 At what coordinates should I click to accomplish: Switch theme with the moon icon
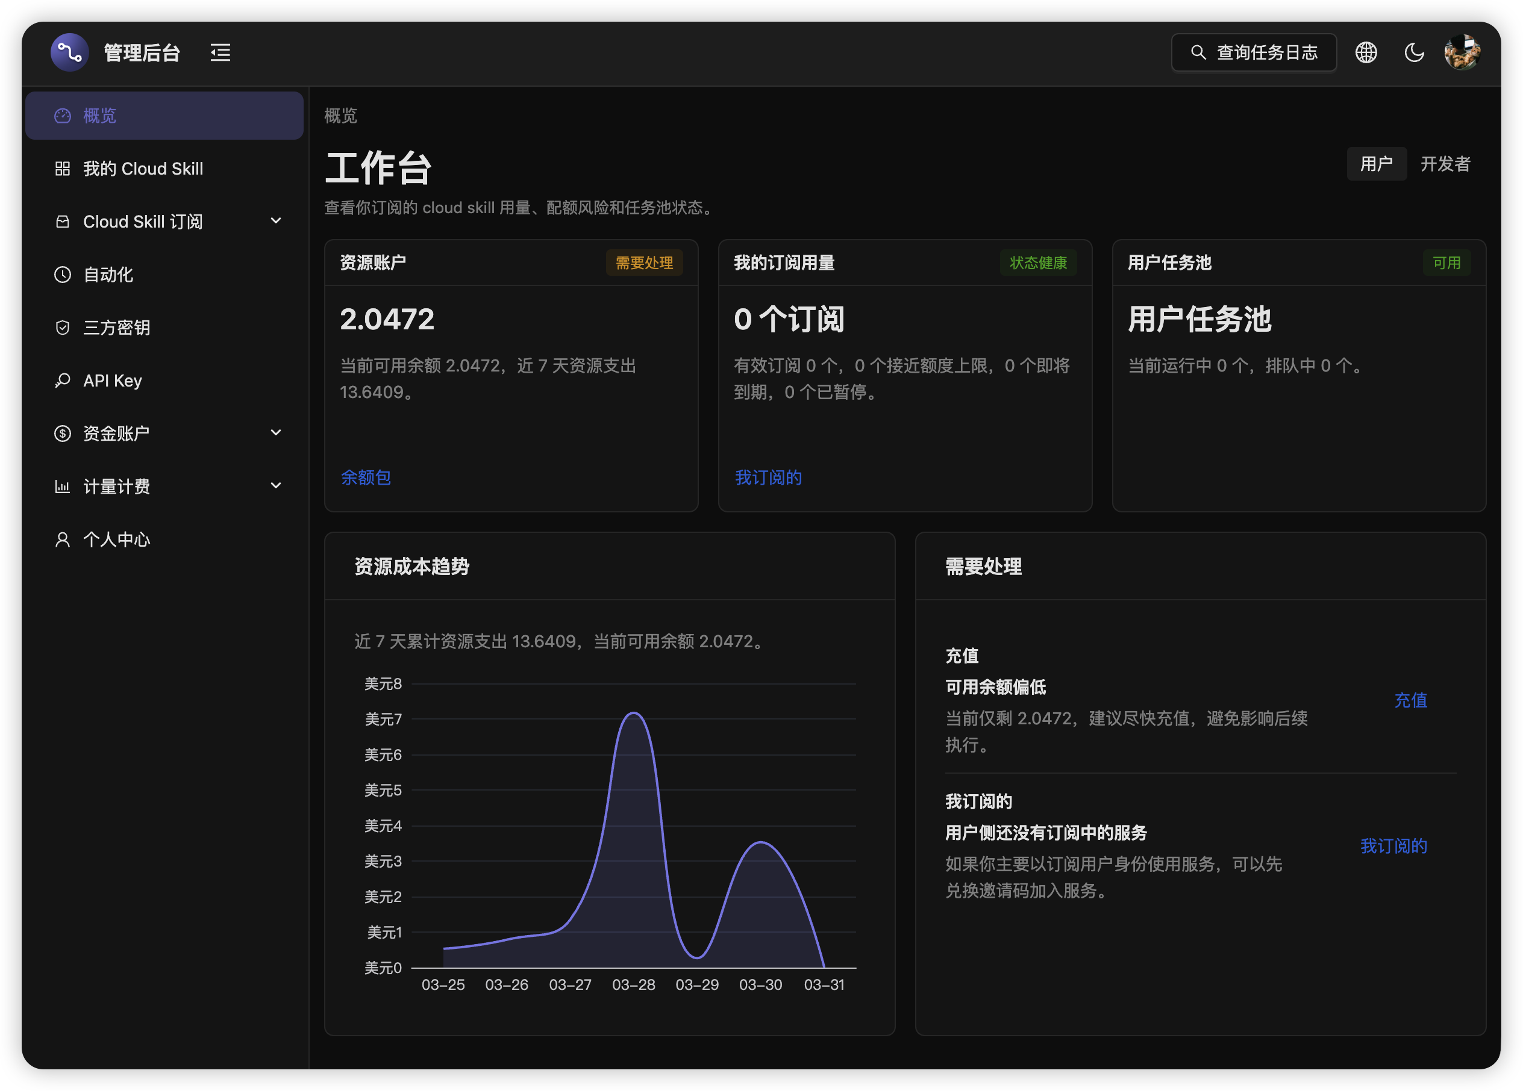pyautogui.click(x=1414, y=52)
